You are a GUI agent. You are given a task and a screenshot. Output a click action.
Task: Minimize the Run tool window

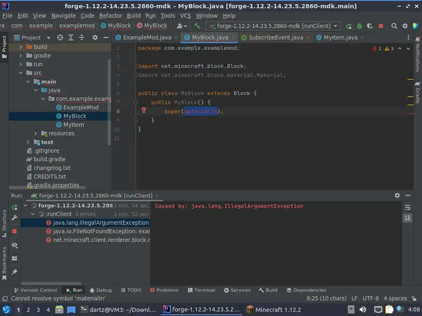408,195
